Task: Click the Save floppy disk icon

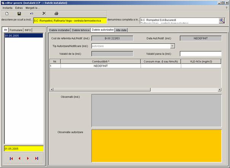Action: point(19,13)
